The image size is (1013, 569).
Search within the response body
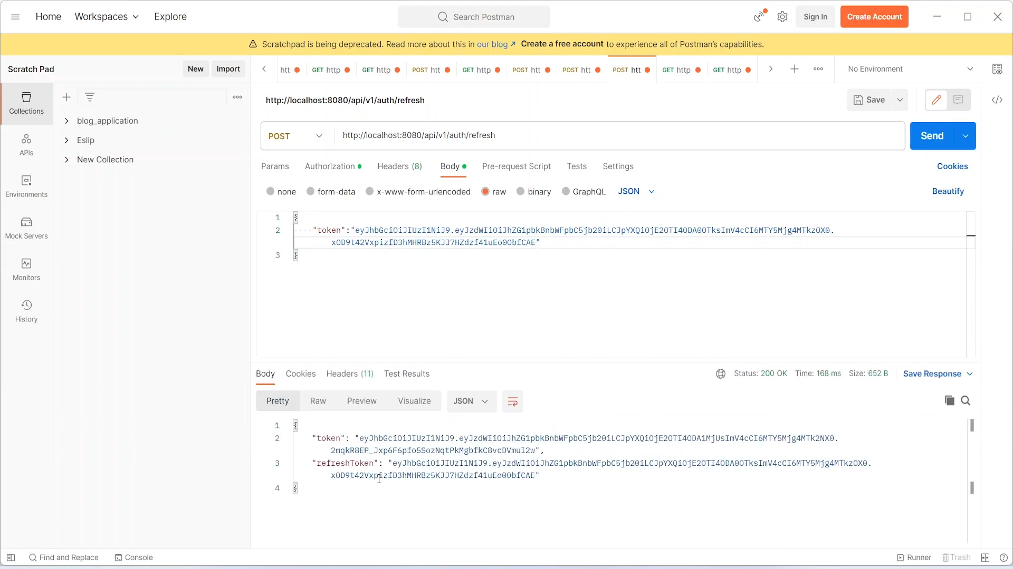pos(966,400)
